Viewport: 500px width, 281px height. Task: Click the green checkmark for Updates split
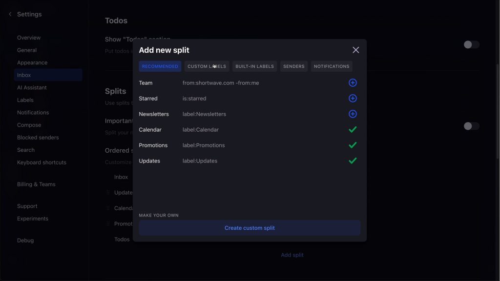[x=353, y=161]
